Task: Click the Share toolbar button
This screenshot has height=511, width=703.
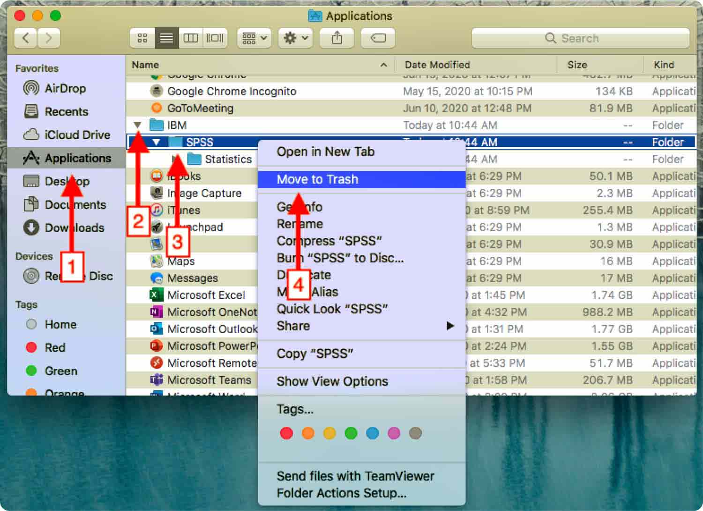Action: tap(337, 38)
